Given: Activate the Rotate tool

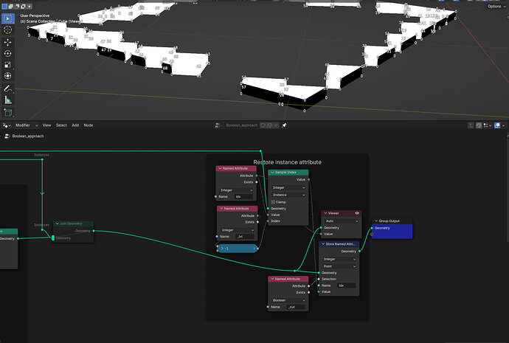Looking at the screenshot, I should tap(8, 54).
